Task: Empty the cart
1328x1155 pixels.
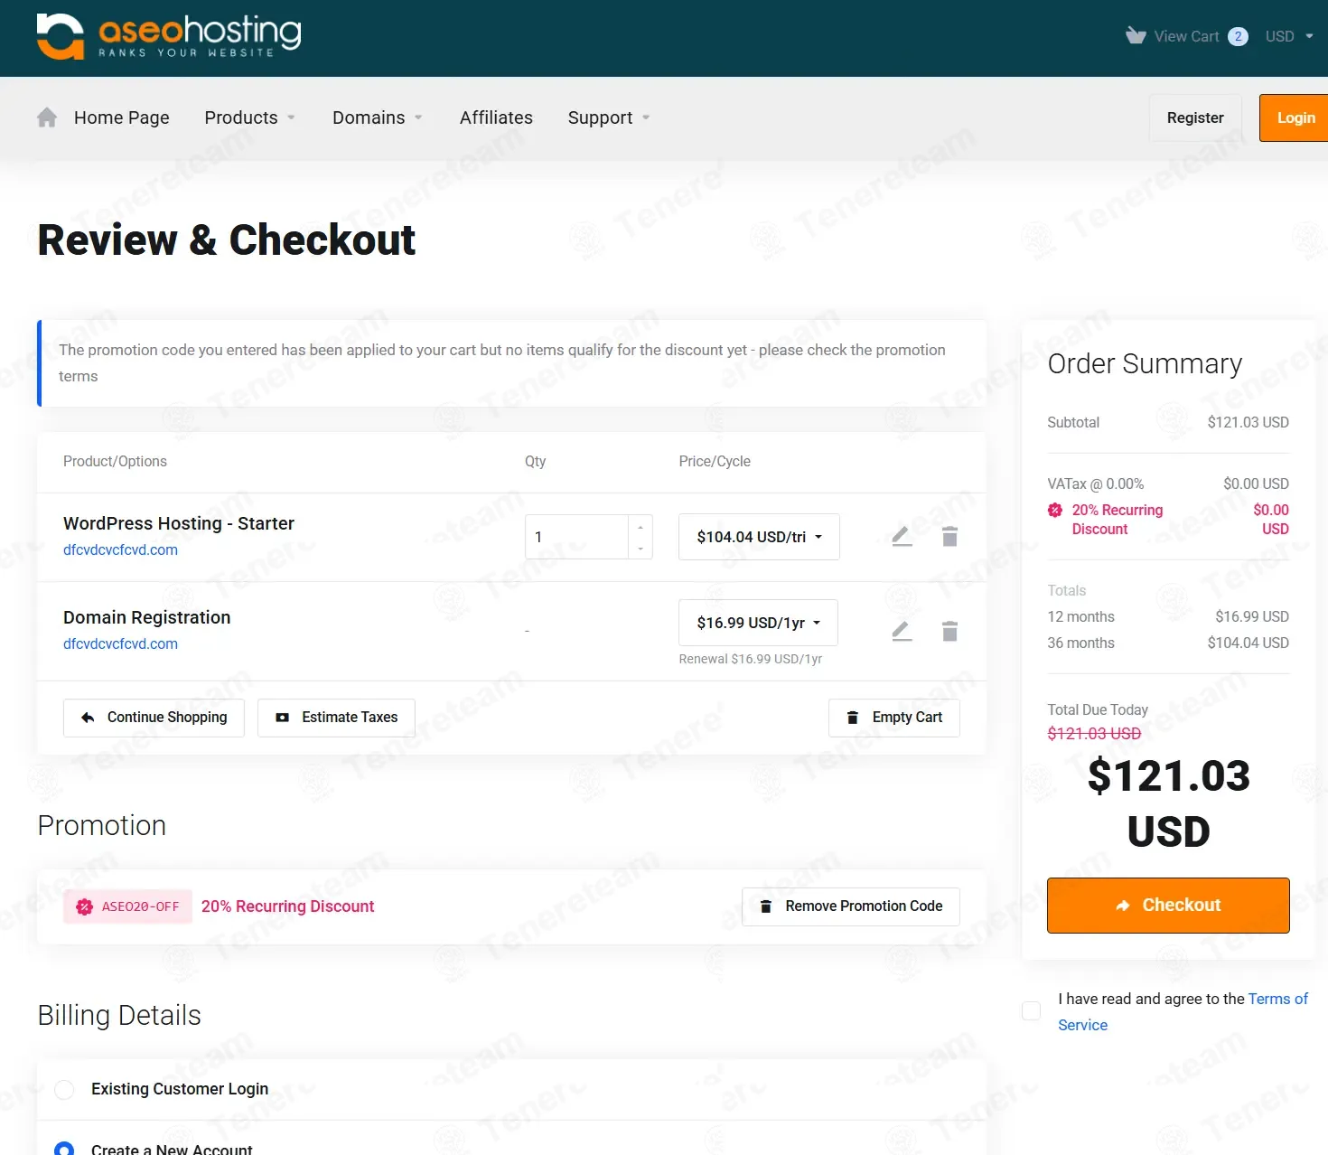Action: pos(894,718)
